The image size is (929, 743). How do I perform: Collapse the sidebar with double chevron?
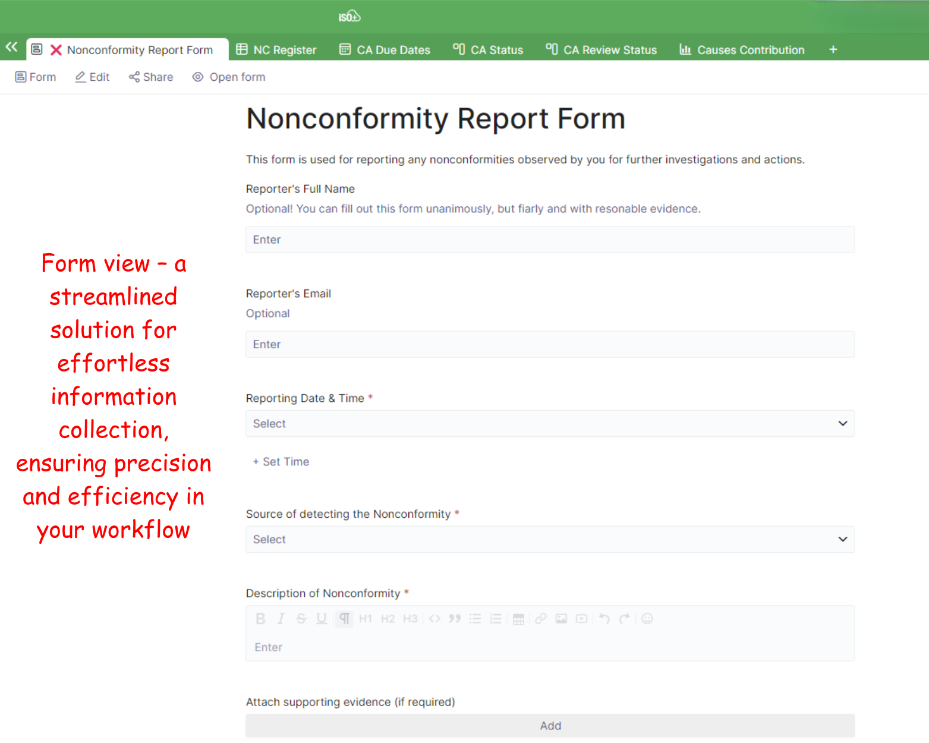point(11,47)
